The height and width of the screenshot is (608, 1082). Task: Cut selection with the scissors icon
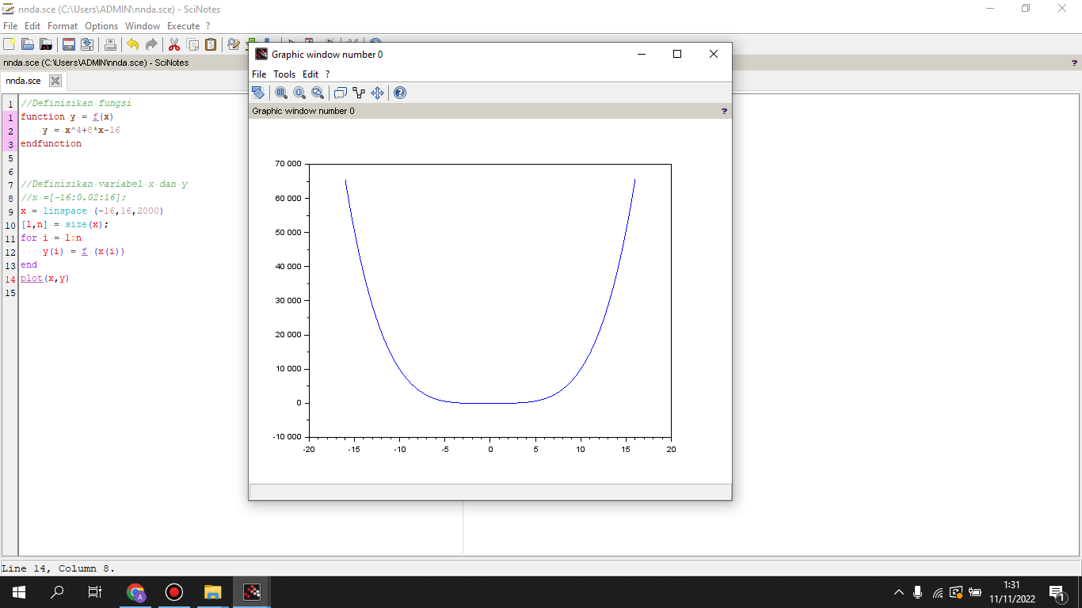[174, 44]
